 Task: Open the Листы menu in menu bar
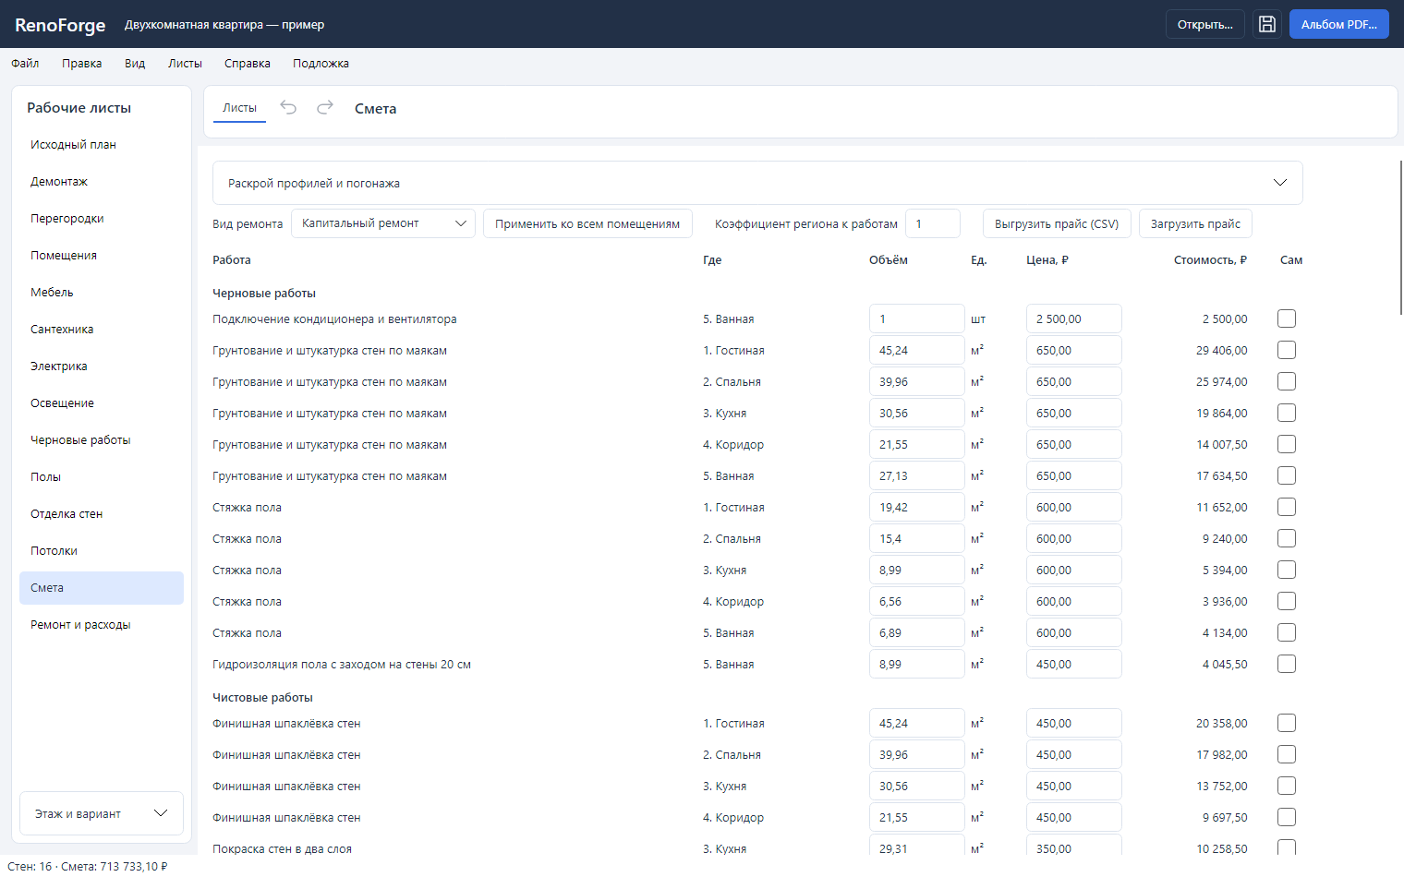[185, 64]
